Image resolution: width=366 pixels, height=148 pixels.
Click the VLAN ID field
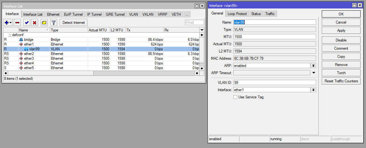pos(274,82)
